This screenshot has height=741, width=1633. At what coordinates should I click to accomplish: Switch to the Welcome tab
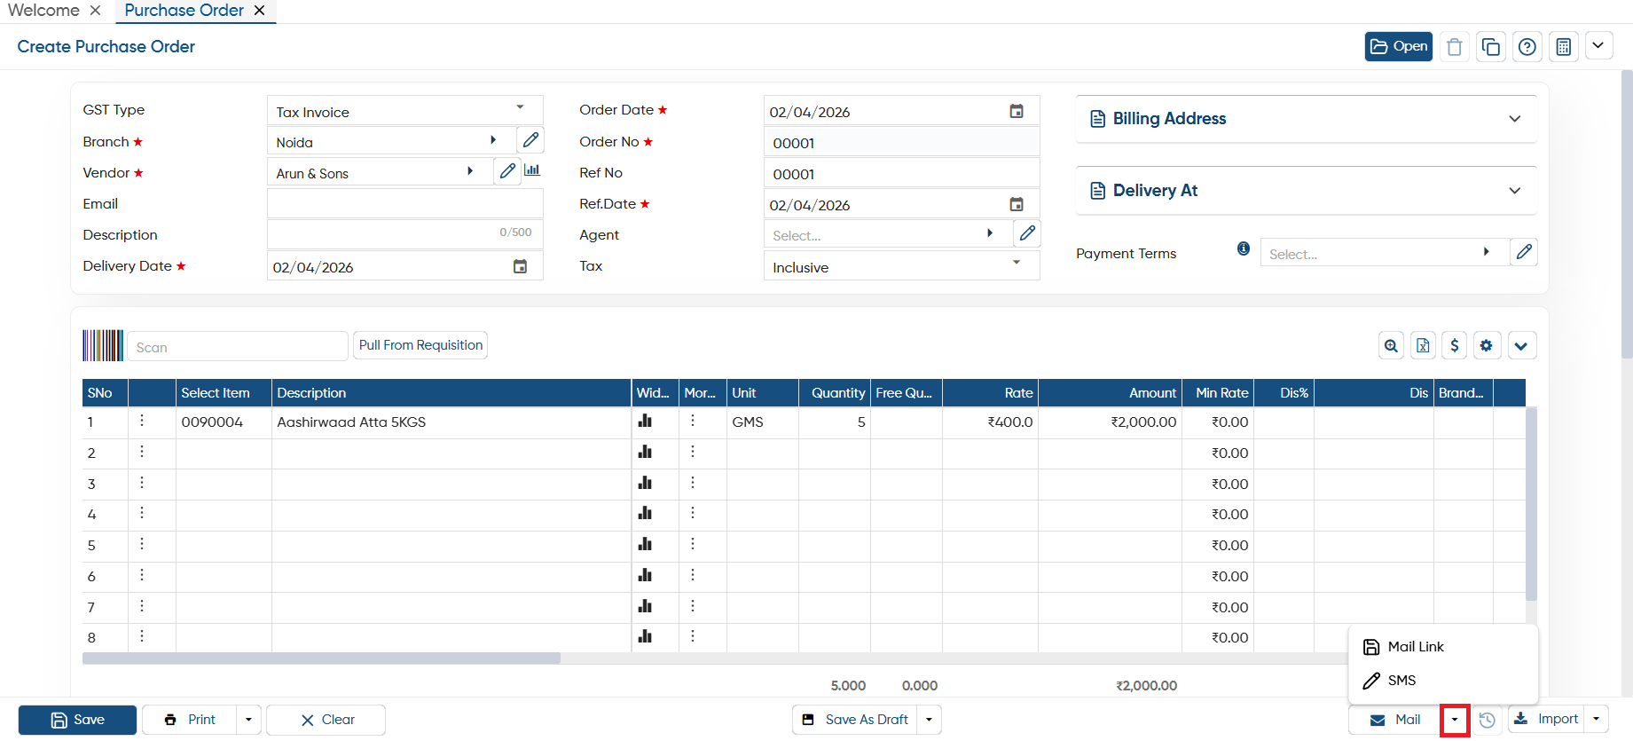(44, 11)
